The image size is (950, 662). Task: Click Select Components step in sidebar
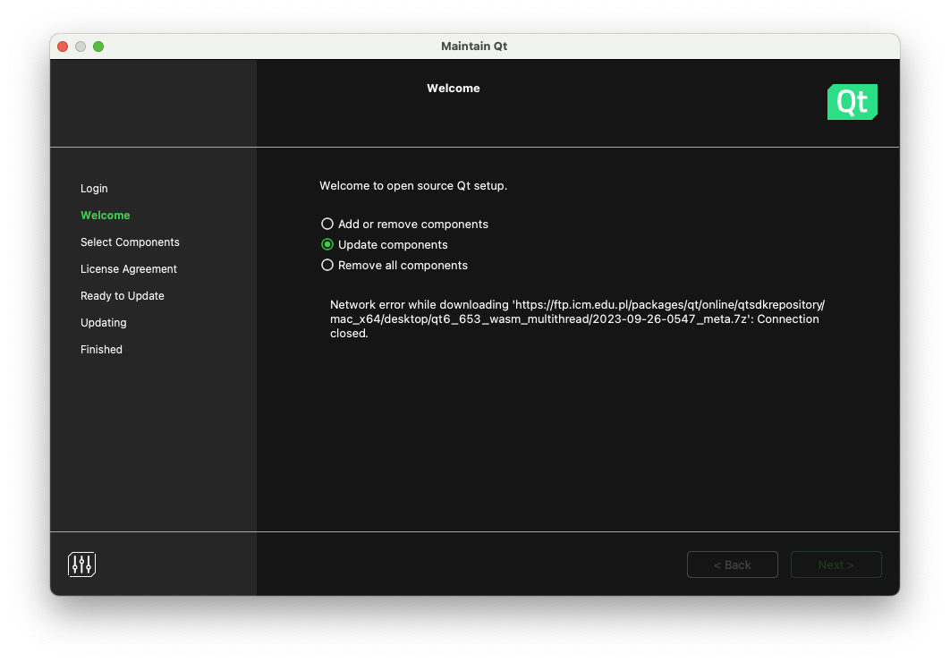[131, 242]
